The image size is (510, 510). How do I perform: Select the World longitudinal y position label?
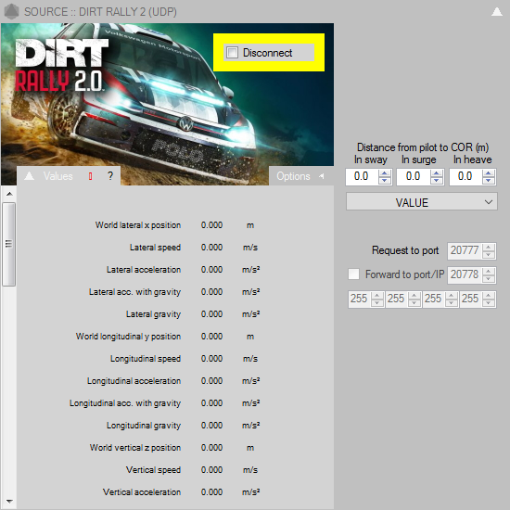point(128,337)
